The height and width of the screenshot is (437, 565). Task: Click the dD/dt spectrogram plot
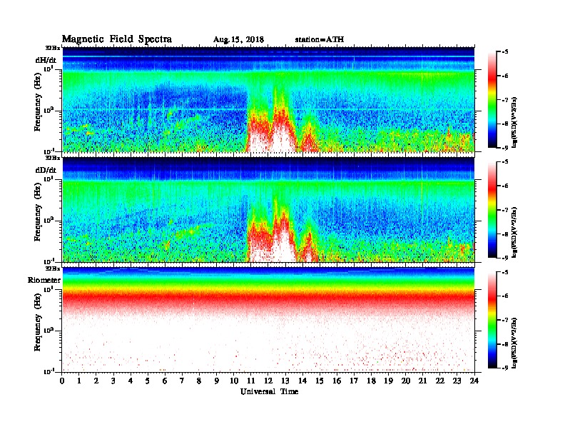[268, 209]
